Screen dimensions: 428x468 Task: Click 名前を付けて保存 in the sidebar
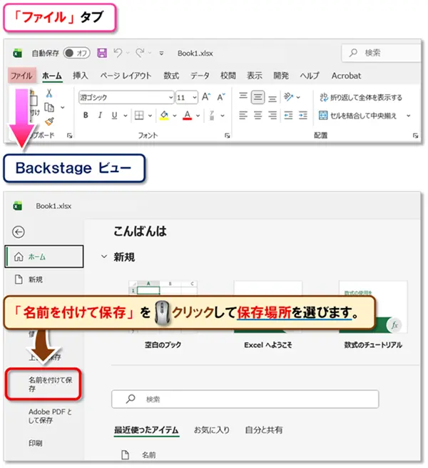pyautogui.click(x=44, y=384)
